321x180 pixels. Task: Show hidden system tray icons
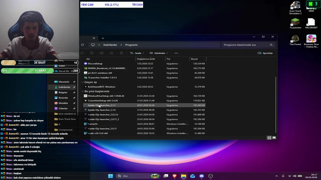point(277,176)
